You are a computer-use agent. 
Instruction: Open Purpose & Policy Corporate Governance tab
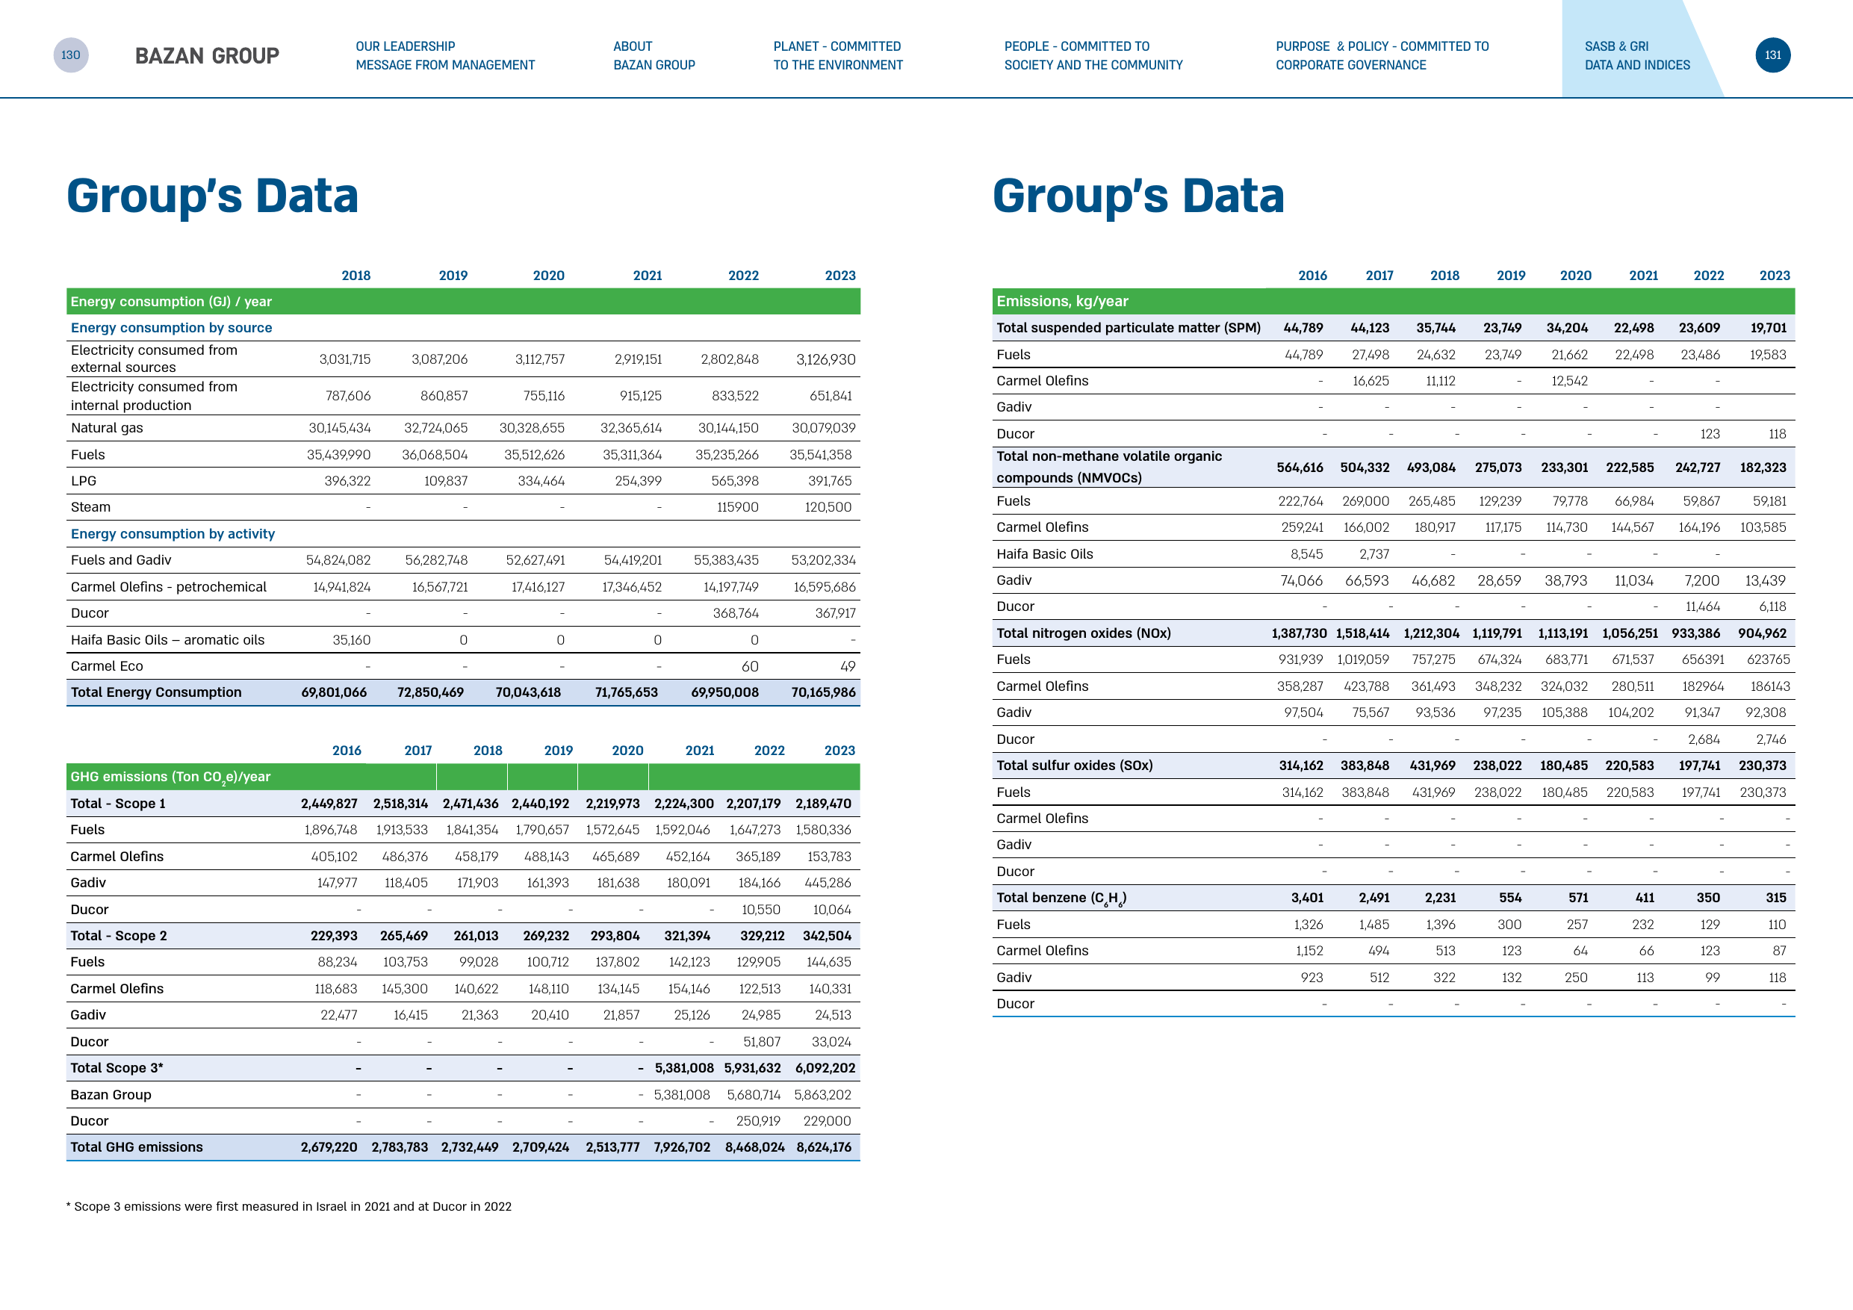click(1382, 56)
